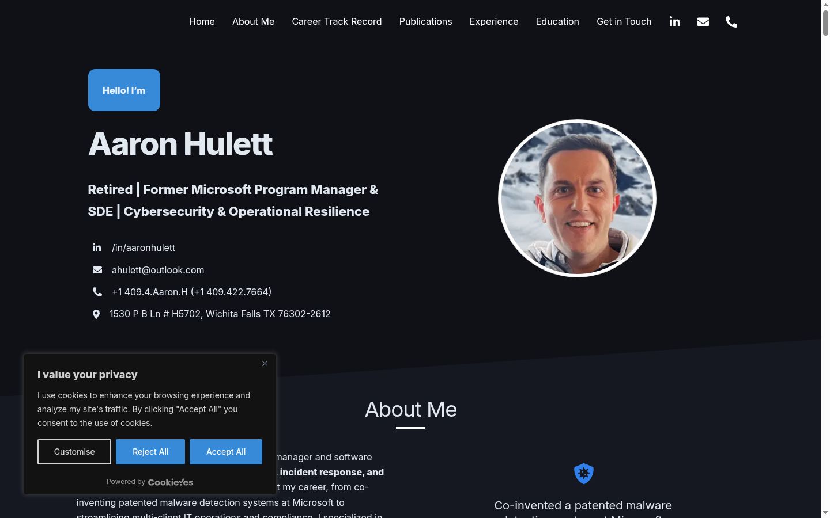
Task: Click +1 409.4.Aaron.H phone link
Action: [x=191, y=292]
